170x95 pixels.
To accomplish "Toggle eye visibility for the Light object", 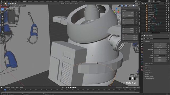I will [167, 27].
